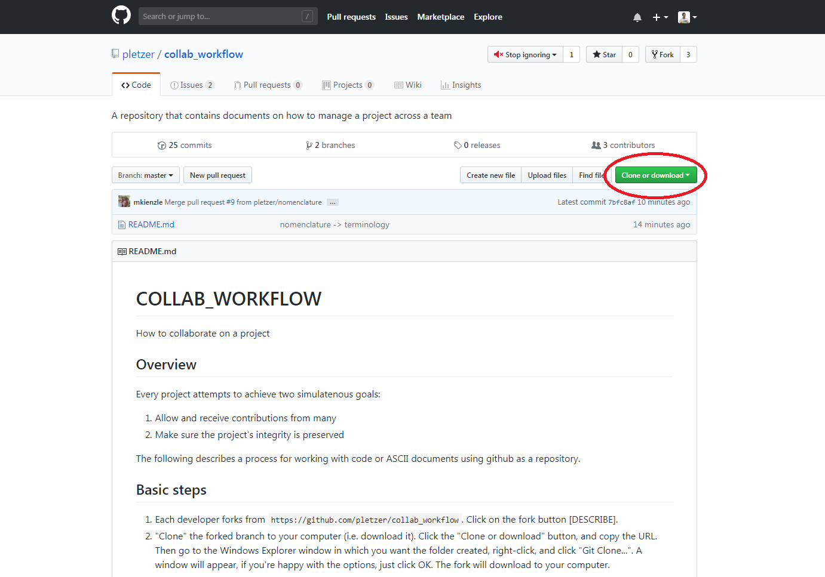The width and height of the screenshot is (825, 577).
Task: View the forks count of 3
Action: click(x=688, y=54)
